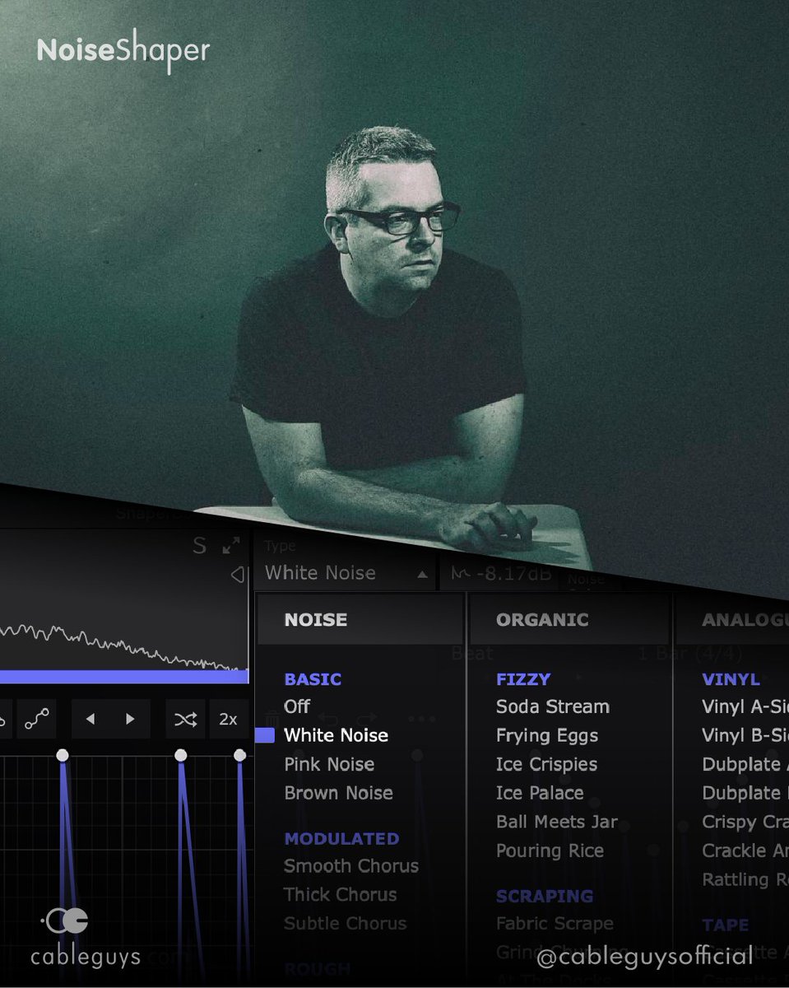Open the ANALOGUE column header
The width and height of the screenshot is (789, 988).
point(732,620)
